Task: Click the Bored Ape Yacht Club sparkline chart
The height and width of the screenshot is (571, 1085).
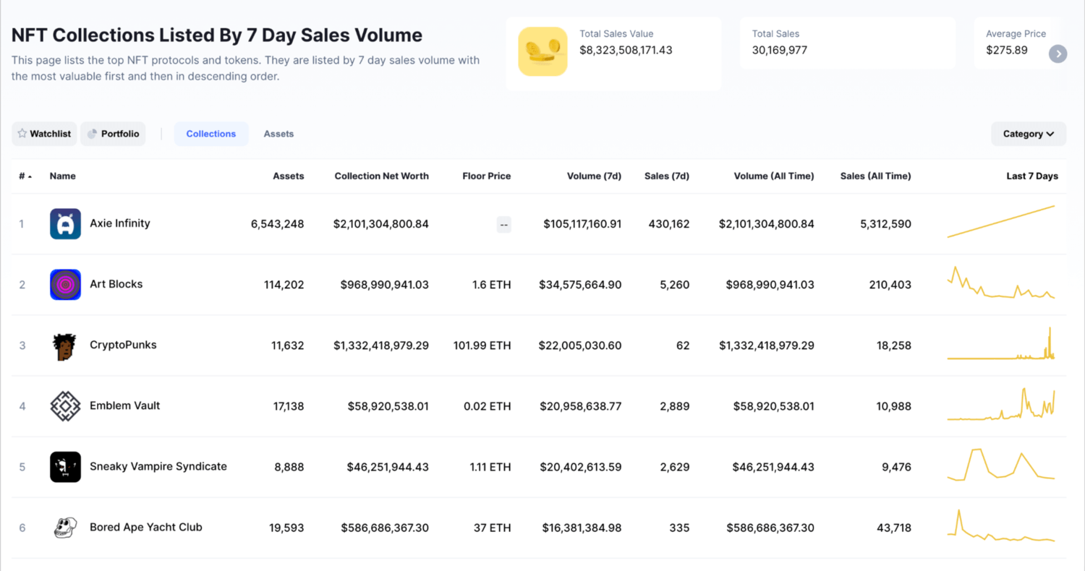Action: (1001, 525)
